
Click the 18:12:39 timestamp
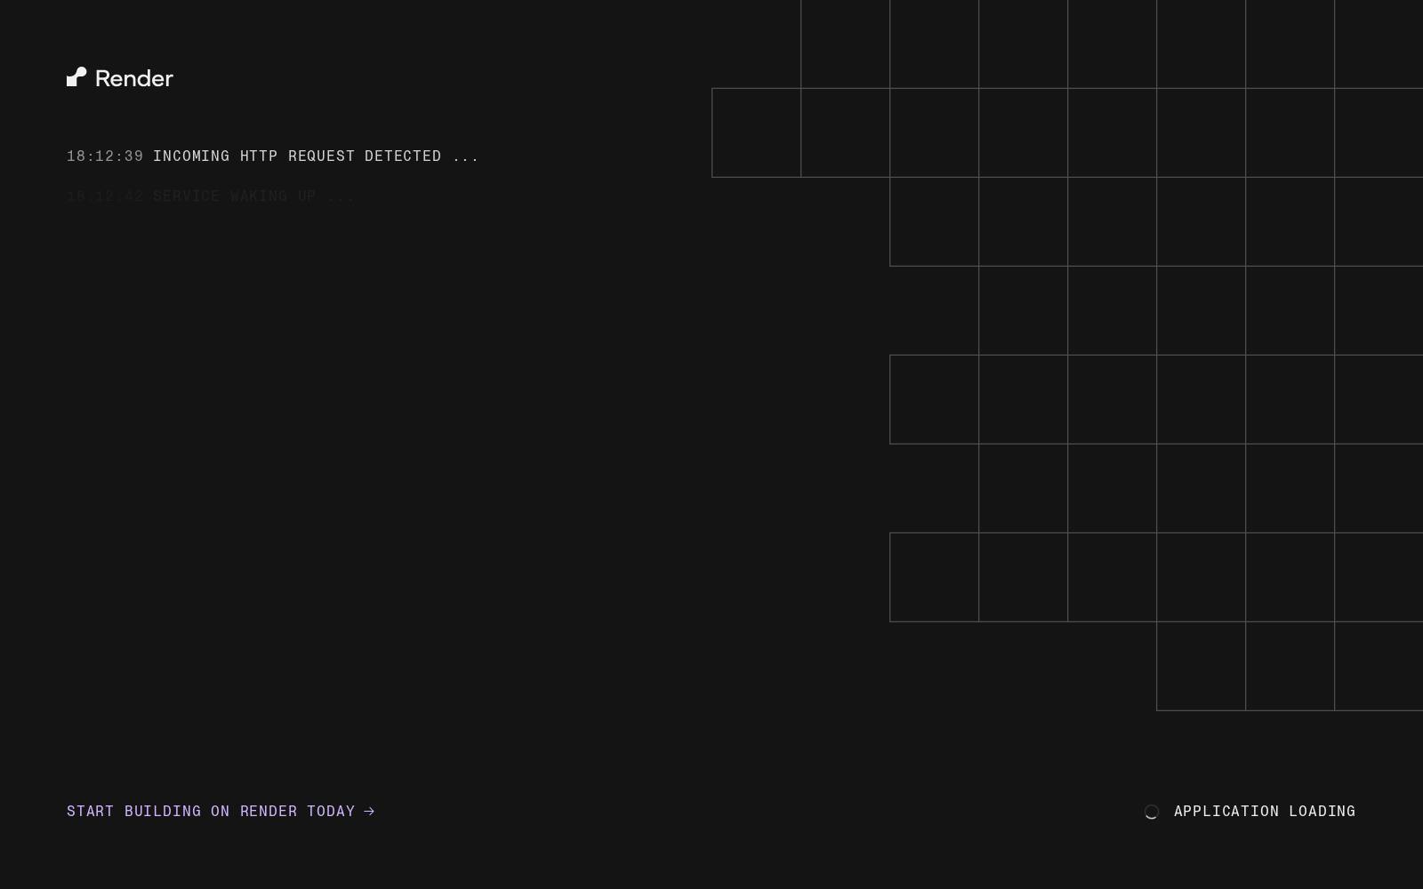[x=105, y=156]
